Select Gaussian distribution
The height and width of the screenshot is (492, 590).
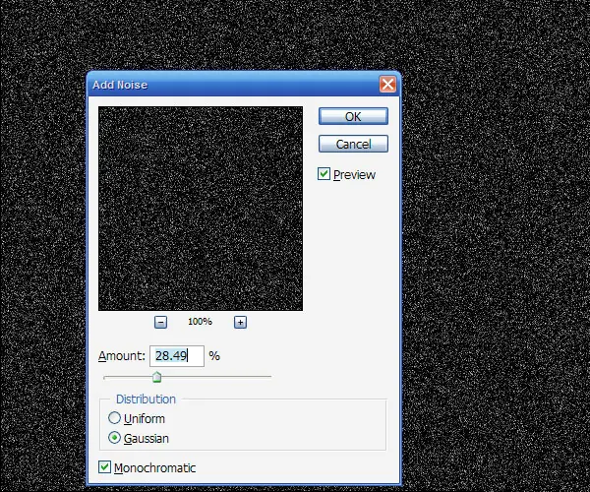[x=114, y=438]
